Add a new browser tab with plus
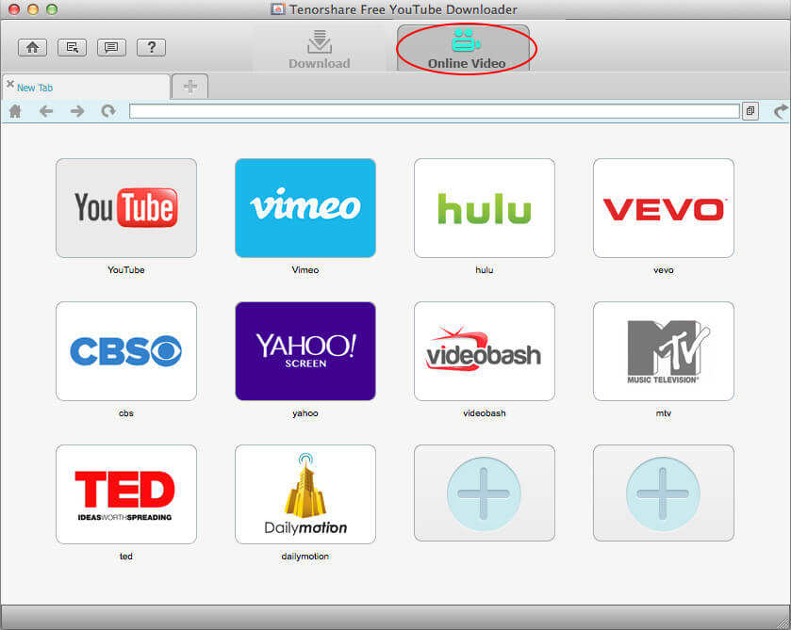 point(190,87)
